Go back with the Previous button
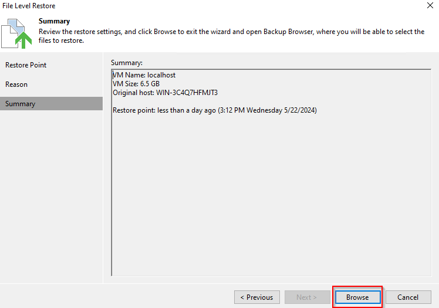 pyautogui.click(x=256, y=297)
